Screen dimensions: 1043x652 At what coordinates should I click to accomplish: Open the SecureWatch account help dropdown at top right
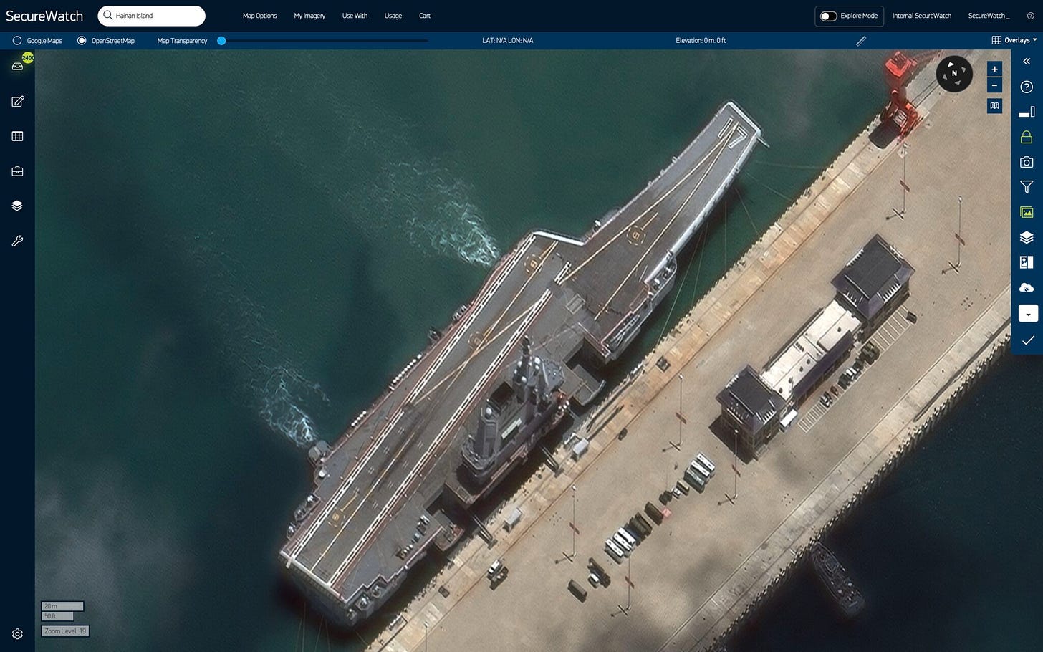click(x=1031, y=16)
